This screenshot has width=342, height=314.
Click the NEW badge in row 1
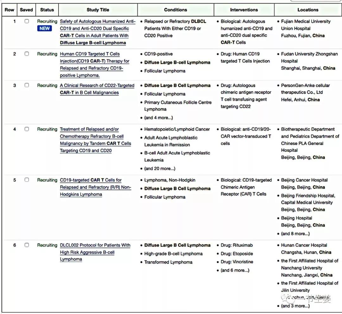[x=45, y=28]
